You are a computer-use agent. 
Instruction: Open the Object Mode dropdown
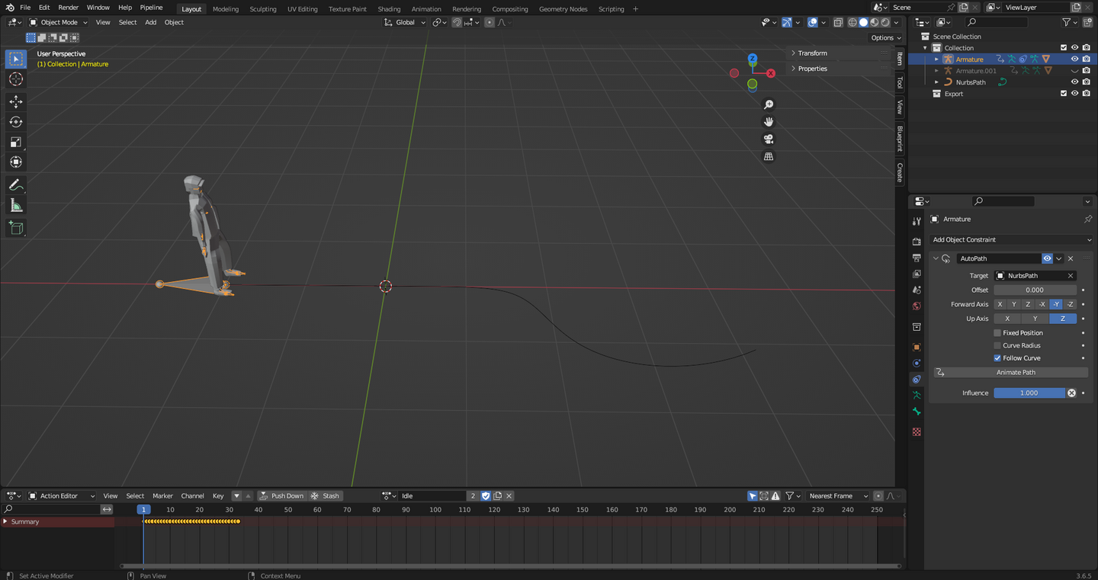[x=59, y=22]
